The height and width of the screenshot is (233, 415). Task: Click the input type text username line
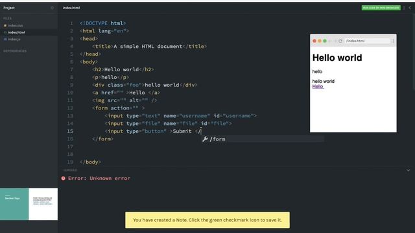point(180,116)
